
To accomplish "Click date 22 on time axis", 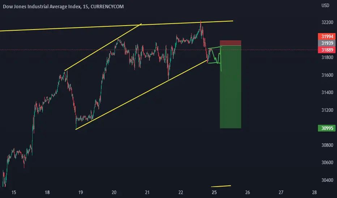I will 181,193.
